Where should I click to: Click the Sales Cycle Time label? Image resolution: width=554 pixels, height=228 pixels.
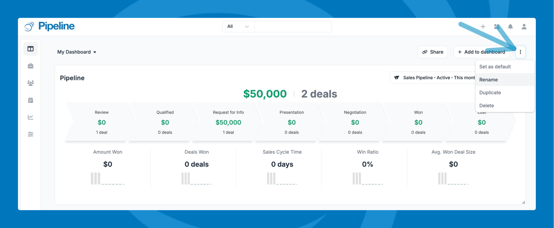pos(282,152)
